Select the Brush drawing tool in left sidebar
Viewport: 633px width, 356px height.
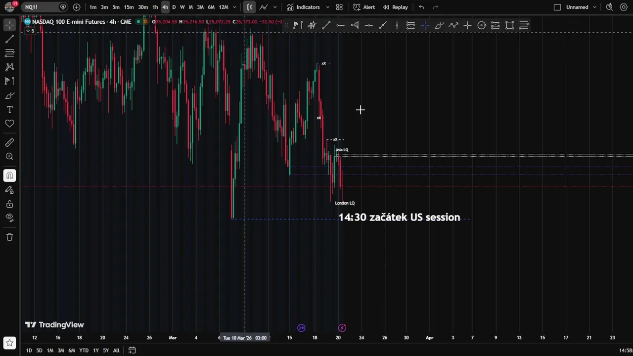pos(9,95)
